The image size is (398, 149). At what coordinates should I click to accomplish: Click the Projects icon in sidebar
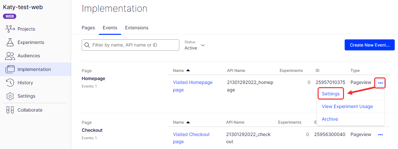coord(10,29)
